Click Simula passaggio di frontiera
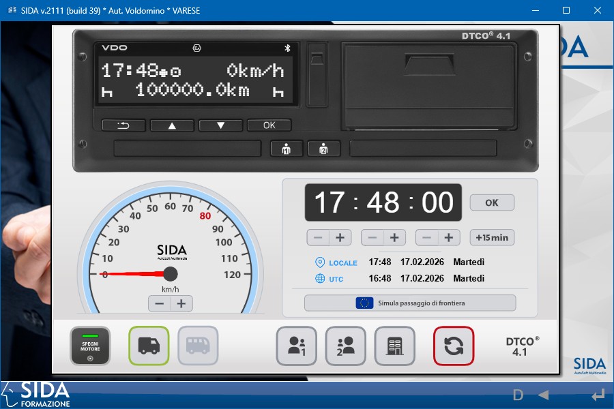This screenshot has width=614, height=409. click(x=409, y=303)
